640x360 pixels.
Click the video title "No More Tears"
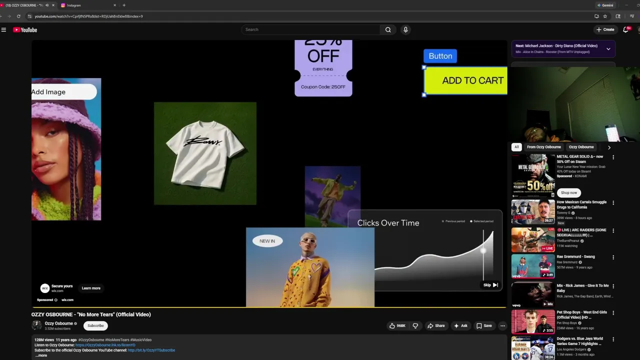91,314
